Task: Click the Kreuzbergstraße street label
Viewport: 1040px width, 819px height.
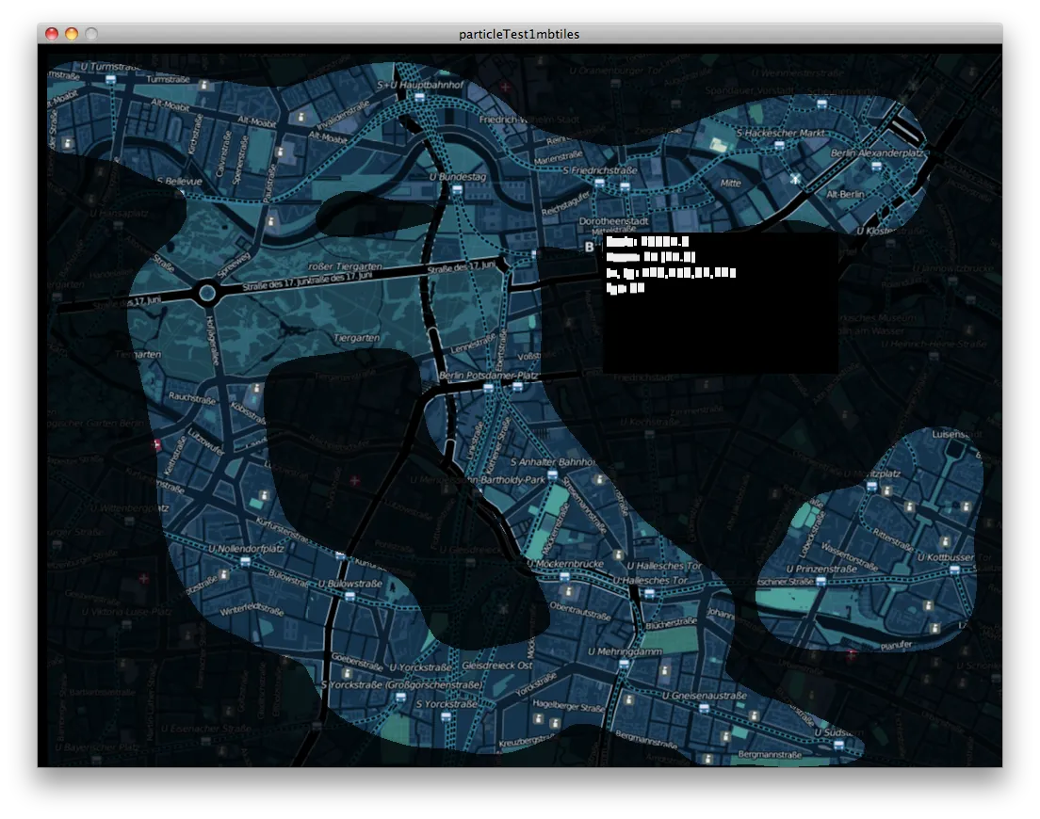Action: point(526,741)
